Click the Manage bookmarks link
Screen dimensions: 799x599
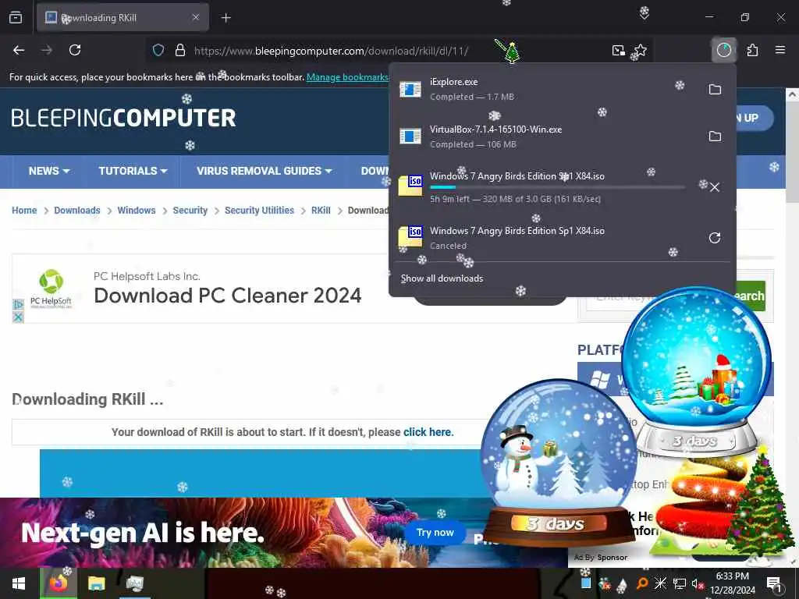pos(347,77)
